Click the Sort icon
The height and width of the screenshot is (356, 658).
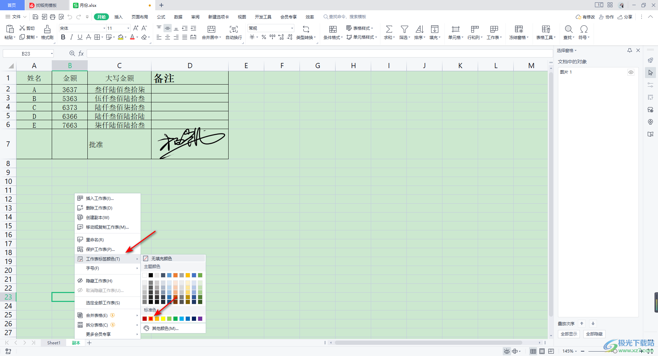(x=419, y=29)
